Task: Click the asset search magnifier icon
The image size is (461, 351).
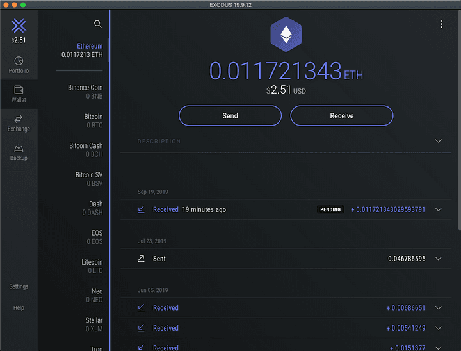Action: [x=97, y=24]
